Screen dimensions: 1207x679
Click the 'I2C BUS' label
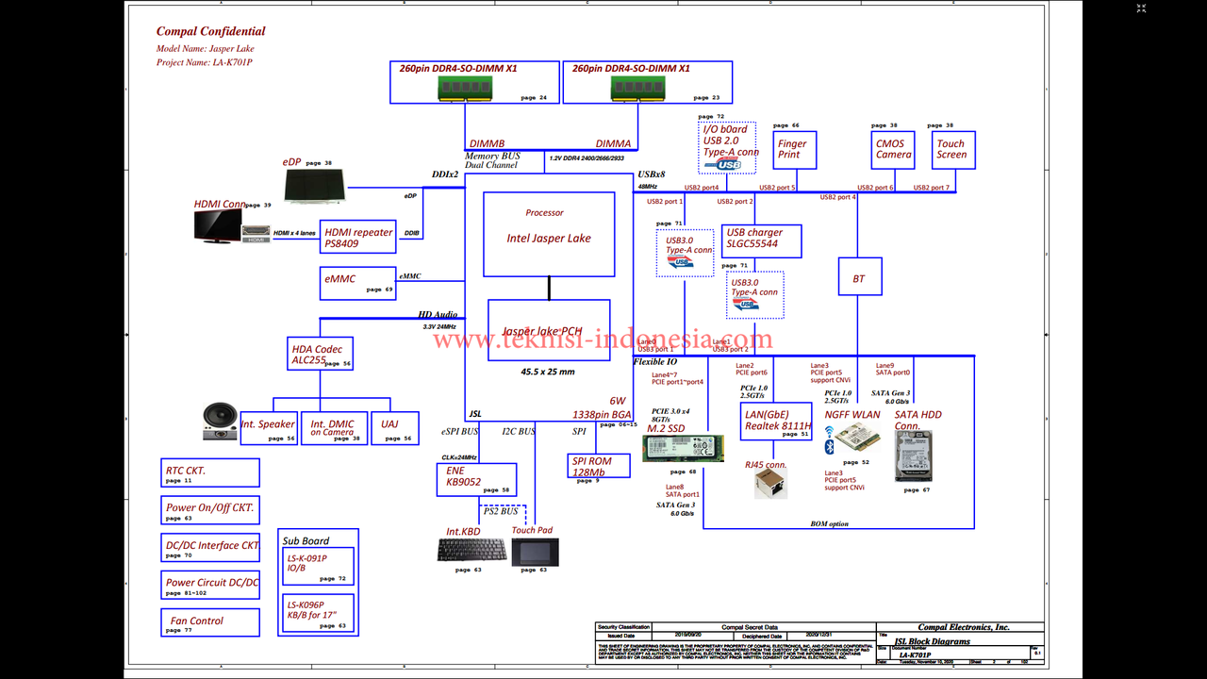[x=519, y=432]
